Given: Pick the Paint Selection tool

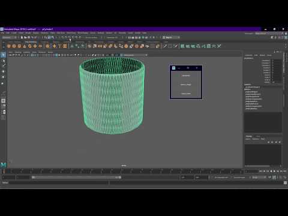Looking at the screenshot, I should pyautogui.click(x=3, y=65).
